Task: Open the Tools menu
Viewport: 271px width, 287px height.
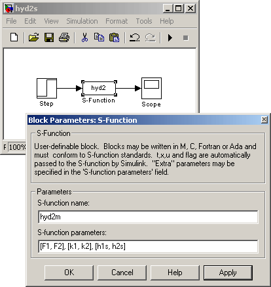Action: pyautogui.click(x=144, y=21)
